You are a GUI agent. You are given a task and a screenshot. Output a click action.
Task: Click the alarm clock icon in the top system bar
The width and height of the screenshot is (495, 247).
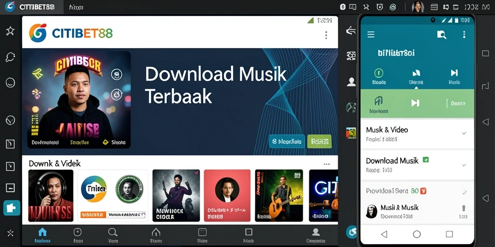(380, 7)
